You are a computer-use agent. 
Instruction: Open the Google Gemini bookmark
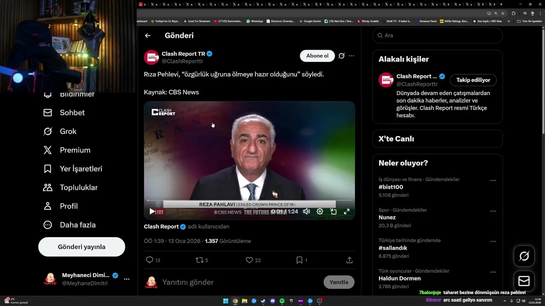pyautogui.click(x=310, y=21)
